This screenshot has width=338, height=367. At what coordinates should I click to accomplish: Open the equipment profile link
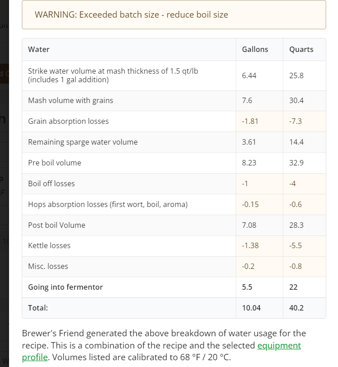coord(279,346)
